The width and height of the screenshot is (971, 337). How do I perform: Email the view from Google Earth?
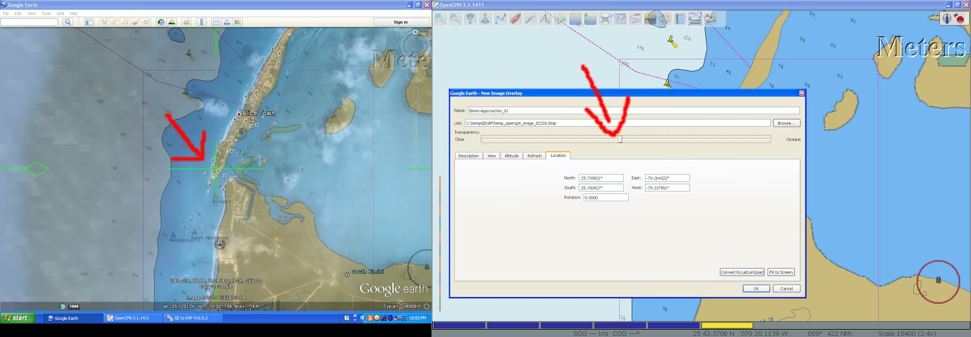click(216, 22)
